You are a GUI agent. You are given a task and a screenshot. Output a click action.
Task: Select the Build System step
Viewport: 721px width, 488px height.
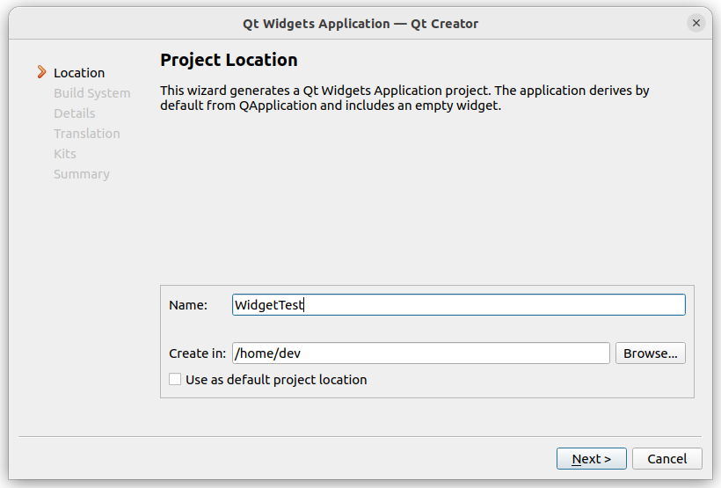point(92,93)
